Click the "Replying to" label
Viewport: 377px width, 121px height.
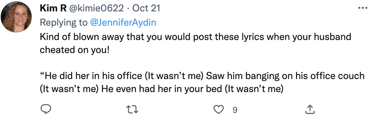point(64,22)
